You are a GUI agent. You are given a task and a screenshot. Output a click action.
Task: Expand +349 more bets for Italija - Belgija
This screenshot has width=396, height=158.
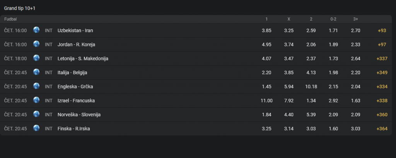pyautogui.click(x=382, y=73)
